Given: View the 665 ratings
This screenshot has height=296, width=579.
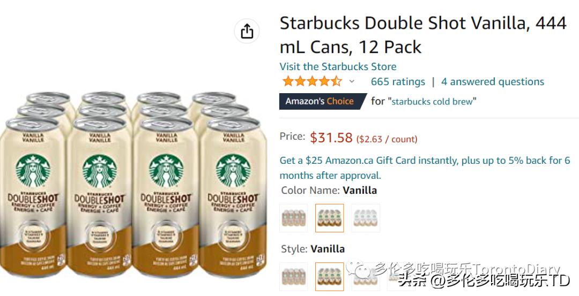Looking at the screenshot, I should pyautogui.click(x=398, y=82).
